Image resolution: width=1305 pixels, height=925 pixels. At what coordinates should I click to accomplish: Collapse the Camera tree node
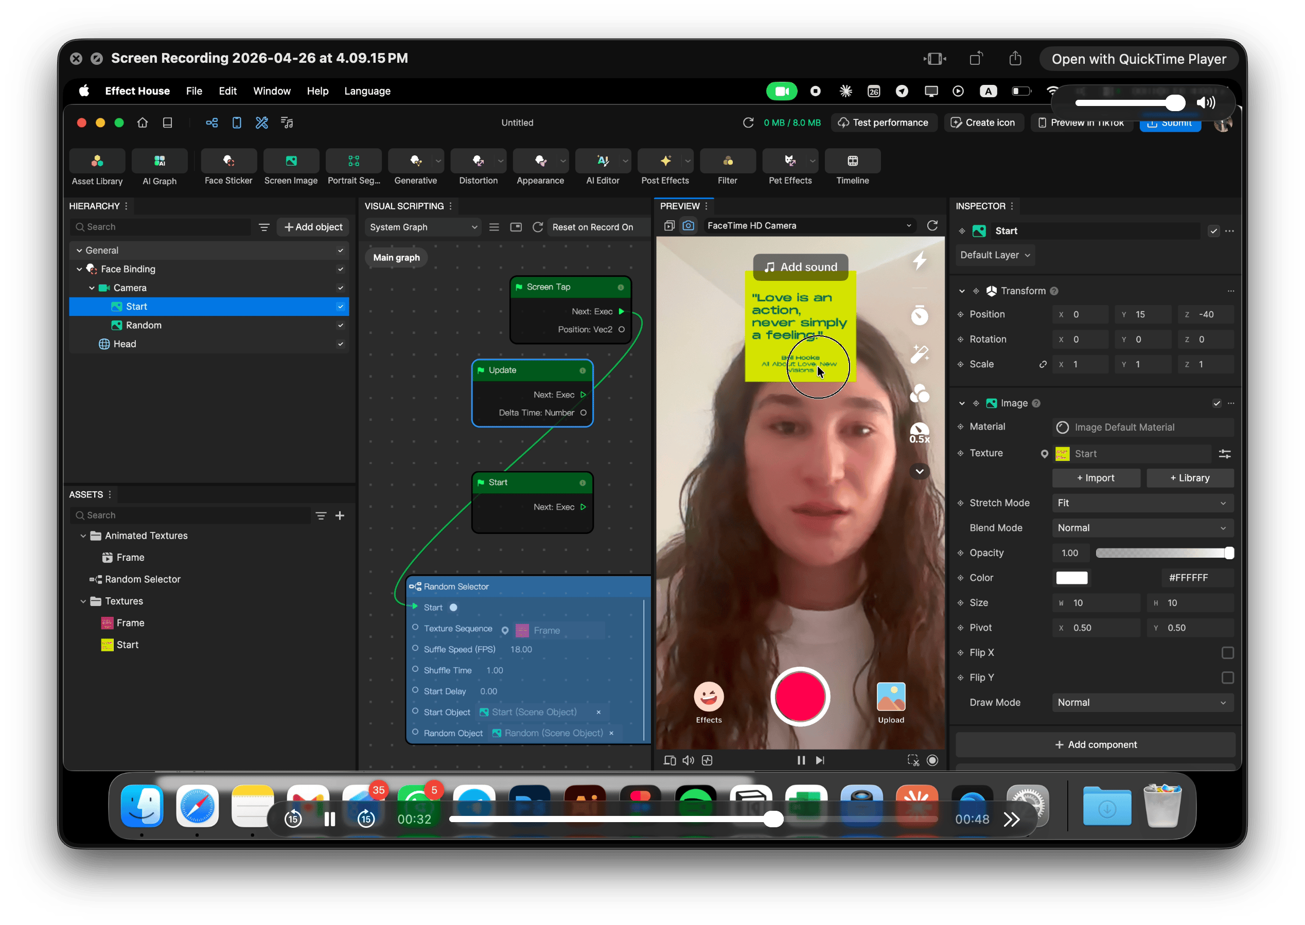(92, 288)
